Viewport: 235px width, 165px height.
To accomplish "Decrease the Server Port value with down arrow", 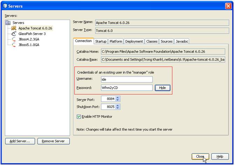I will tap(117, 100).
